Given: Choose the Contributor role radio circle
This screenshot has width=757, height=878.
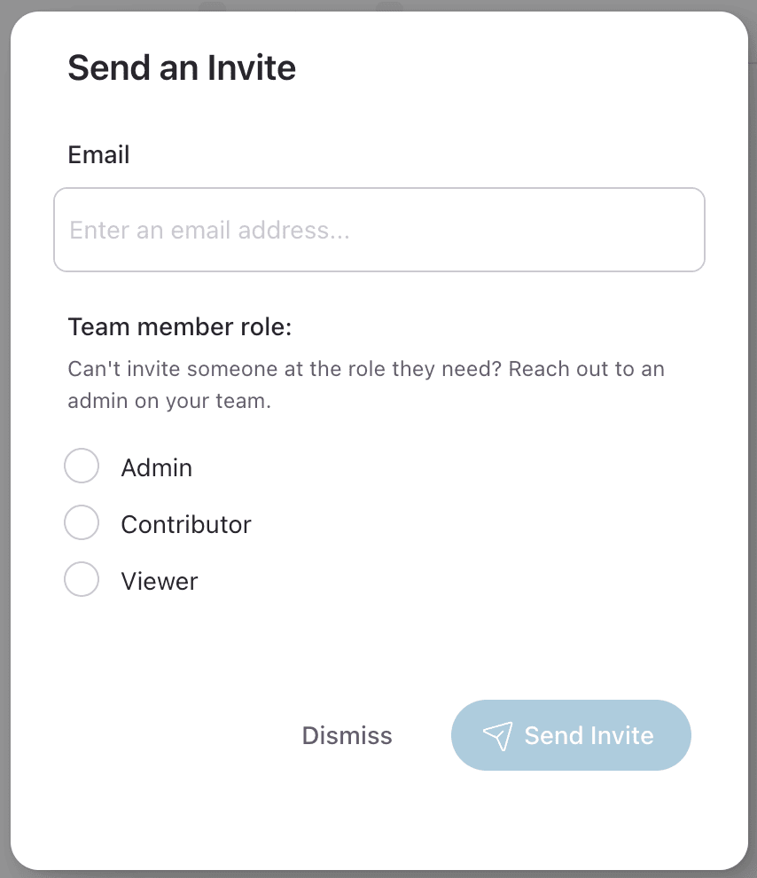Looking at the screenshot, I should pos(82,522).
